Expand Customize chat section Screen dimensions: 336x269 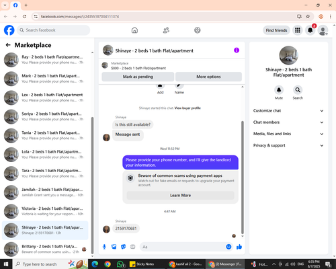(x=288, y=110)
